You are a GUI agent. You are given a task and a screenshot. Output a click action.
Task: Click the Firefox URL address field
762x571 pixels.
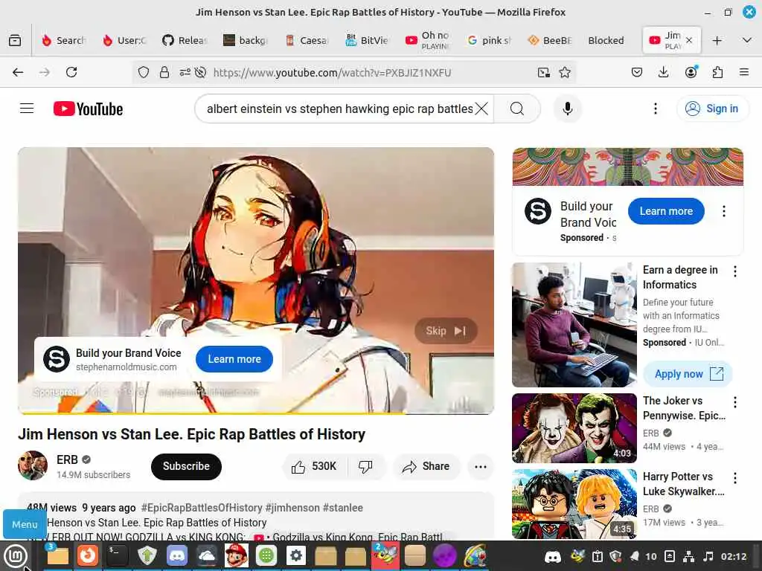click(332, 72)
